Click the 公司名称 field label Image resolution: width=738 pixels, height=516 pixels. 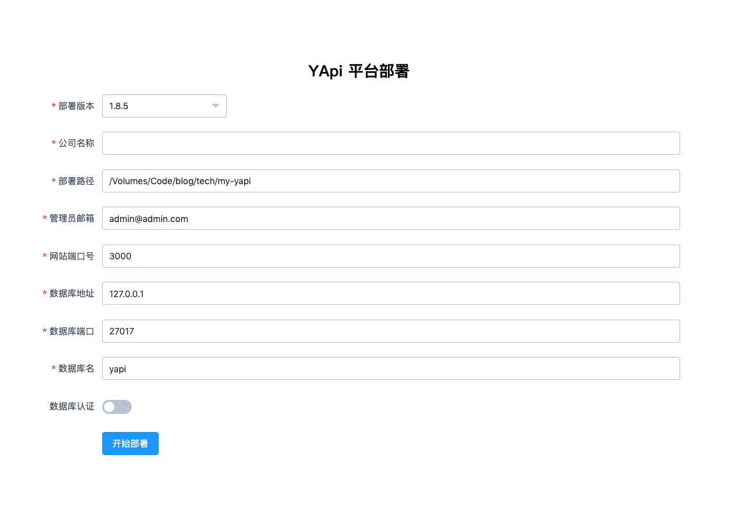click(76, 143)
